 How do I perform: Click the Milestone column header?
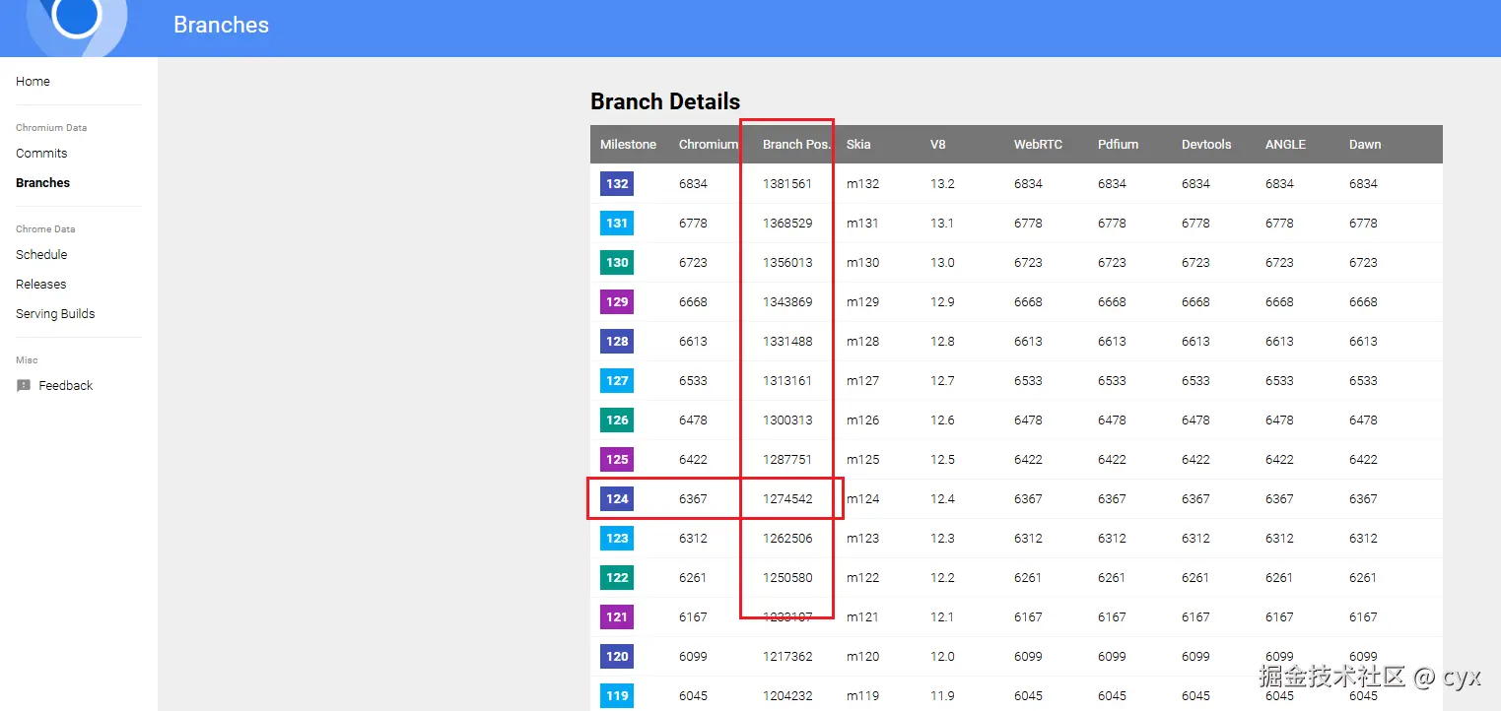[628, 144]
